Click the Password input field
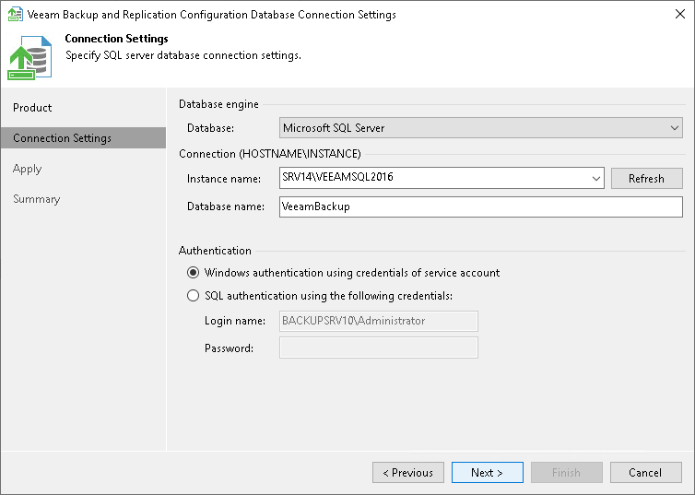 (379, 348)
